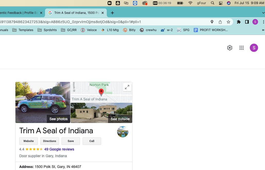This screenshot has height=170, width=265.
Task: Click the Wi-Fi status icon in menu bar
Action: point(190,3)
